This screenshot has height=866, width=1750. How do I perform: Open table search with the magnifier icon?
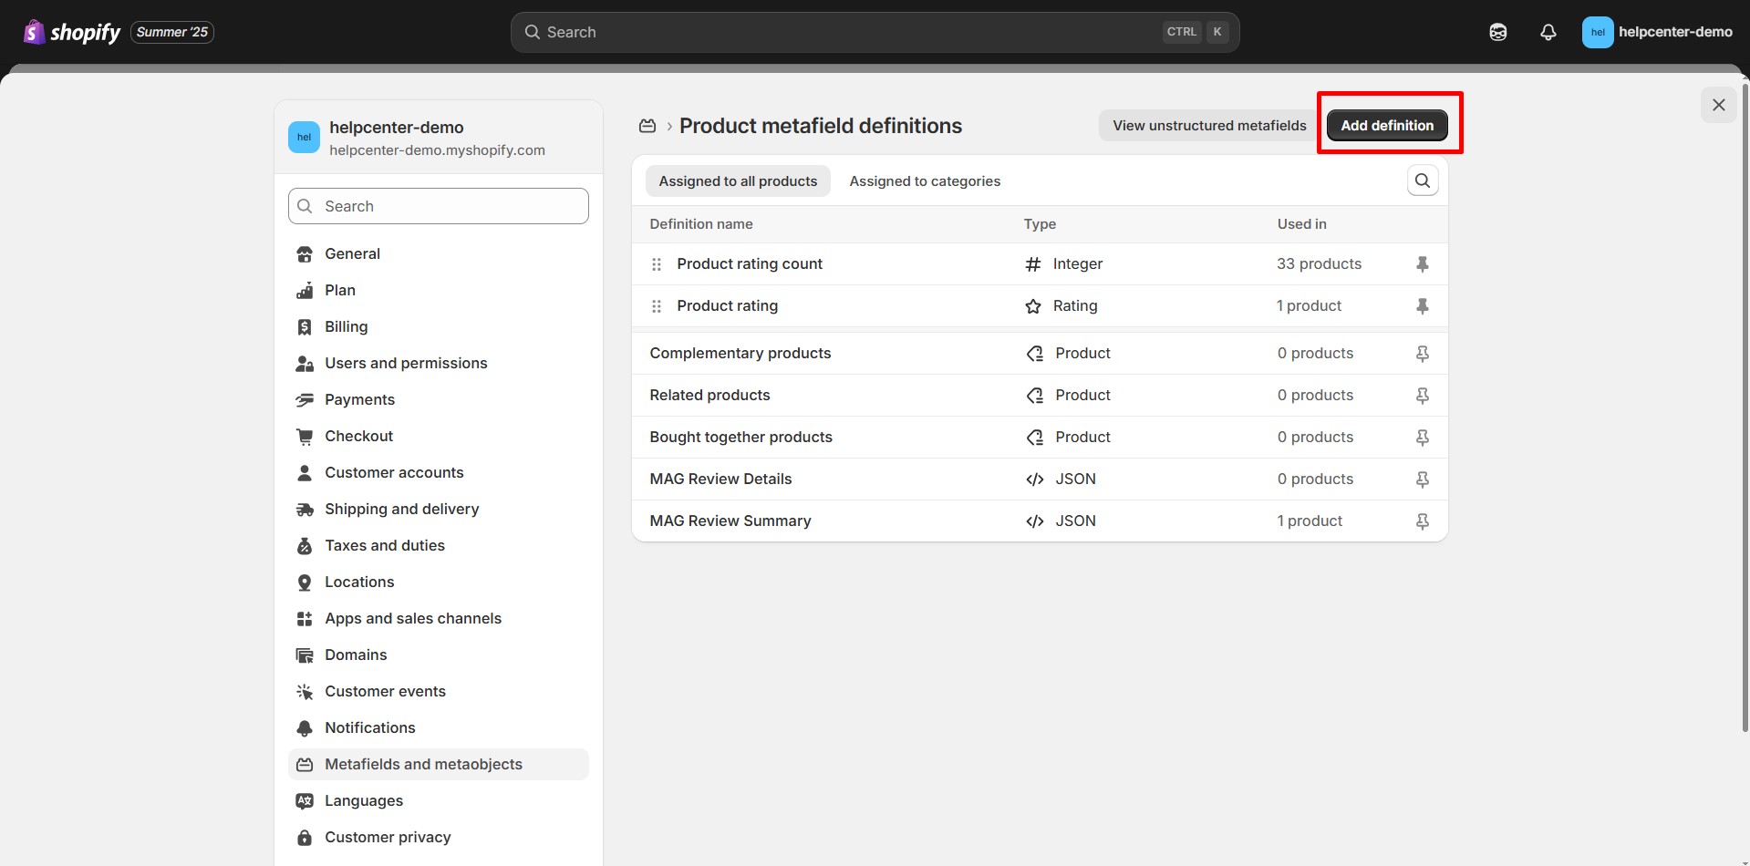pyautogui.click(x=1423, y=180)
